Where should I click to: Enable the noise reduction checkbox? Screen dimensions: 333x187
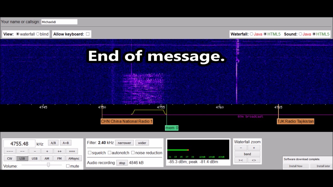(133, 153)
